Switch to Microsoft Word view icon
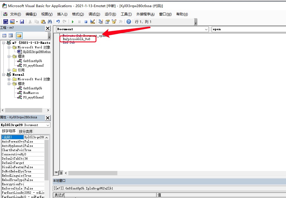Screen dimensions: 286x198 pos(6,22)
